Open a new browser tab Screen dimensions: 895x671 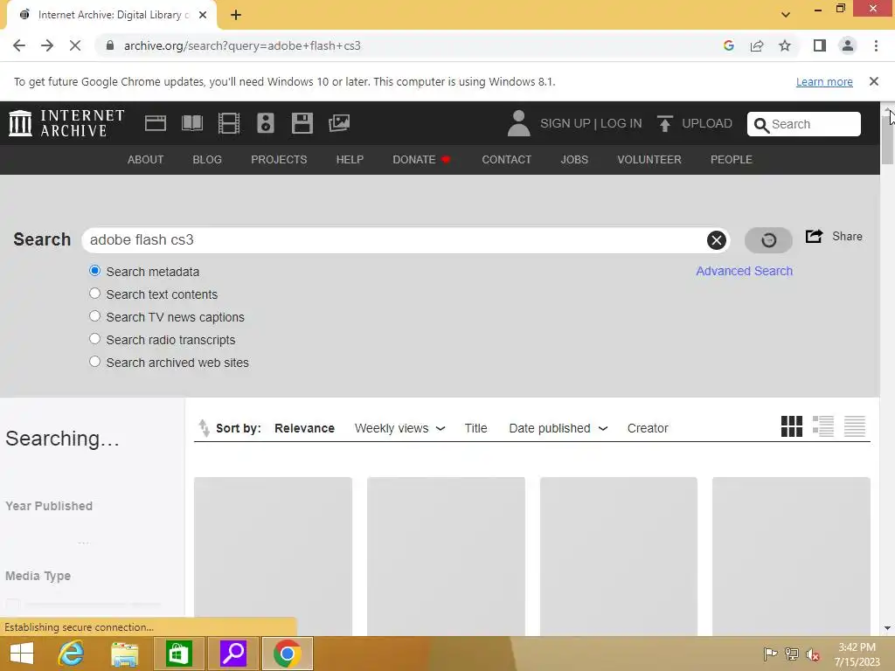236,15
